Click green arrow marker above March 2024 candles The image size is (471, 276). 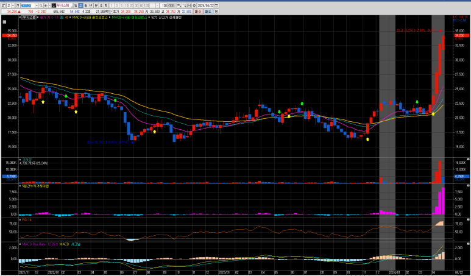click(417, 102)
